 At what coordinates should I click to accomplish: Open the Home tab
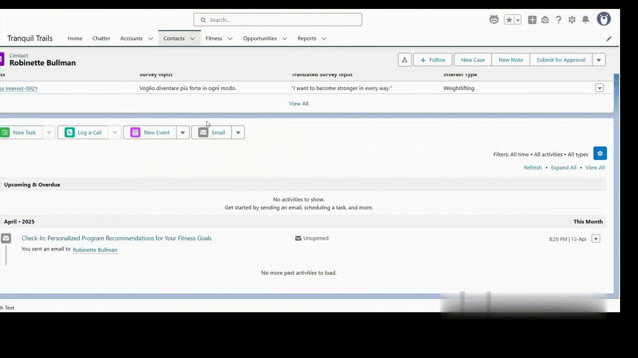(x=75, y=38)
